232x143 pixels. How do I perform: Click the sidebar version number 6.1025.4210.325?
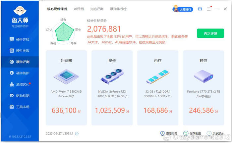pos(20,136)
